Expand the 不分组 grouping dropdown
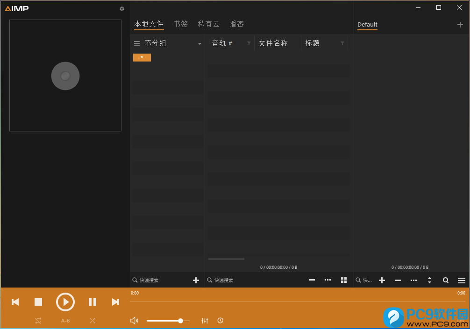 coord(199,43)
